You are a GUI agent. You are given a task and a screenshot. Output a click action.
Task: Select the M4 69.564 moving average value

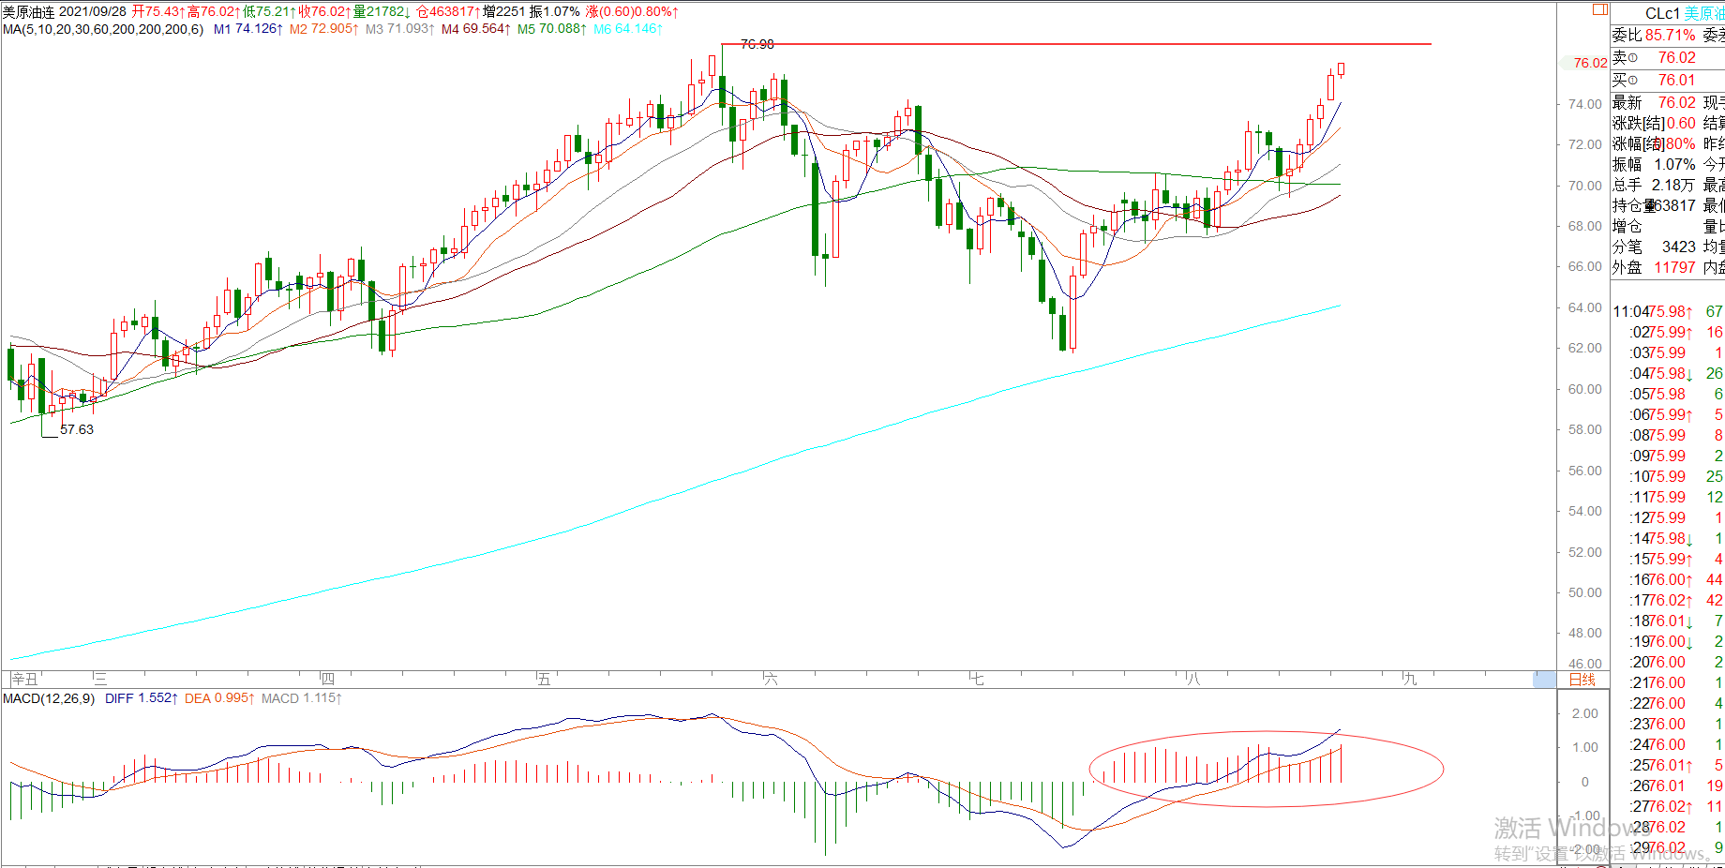476,29
